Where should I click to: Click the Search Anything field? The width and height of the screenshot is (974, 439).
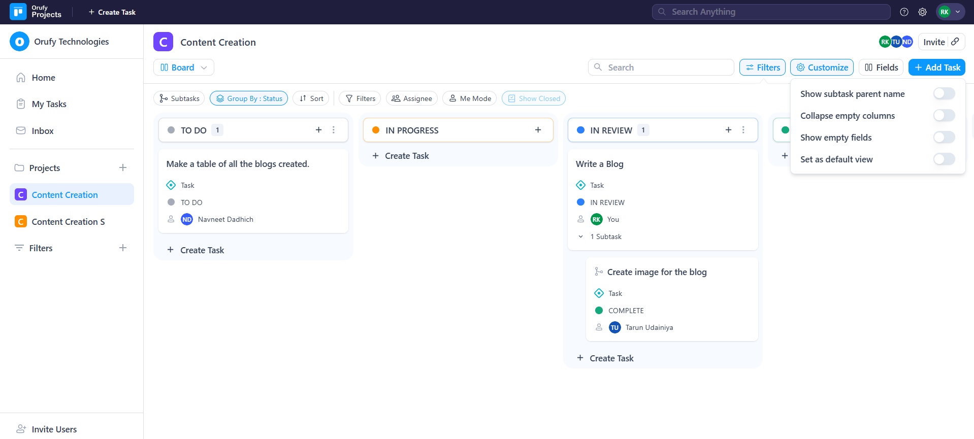[x=771, y=12]
